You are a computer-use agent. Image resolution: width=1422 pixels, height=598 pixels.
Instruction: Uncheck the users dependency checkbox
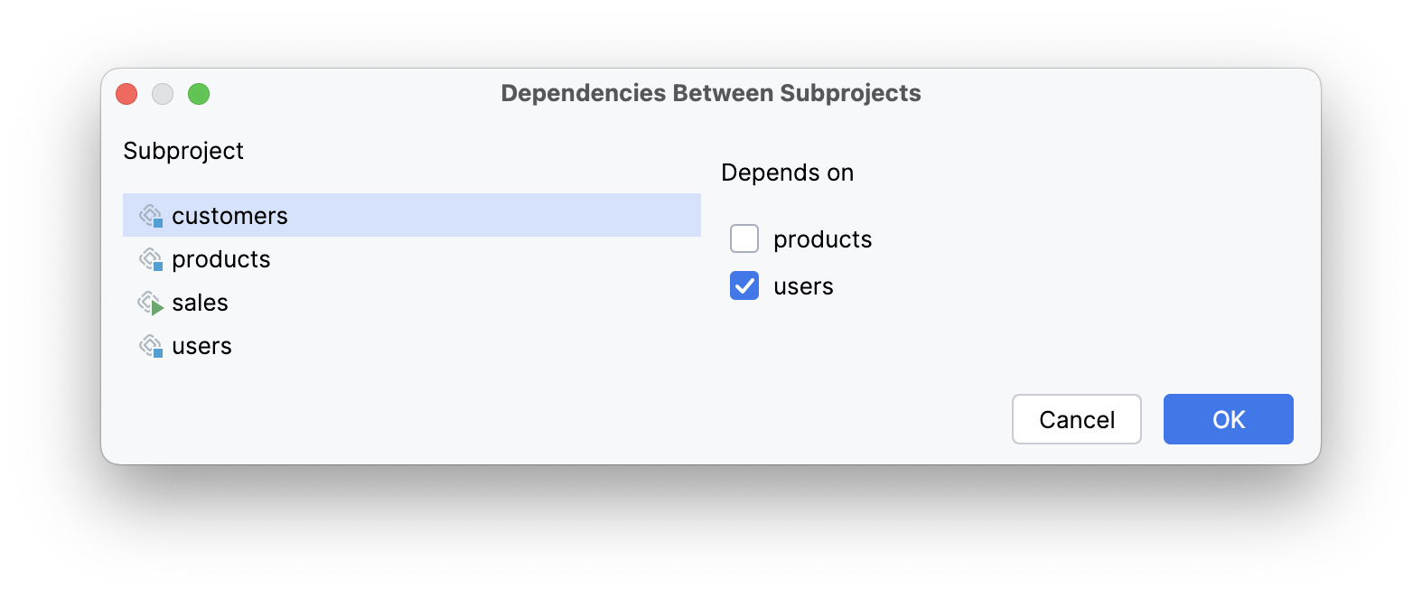[x=744, y=285]
